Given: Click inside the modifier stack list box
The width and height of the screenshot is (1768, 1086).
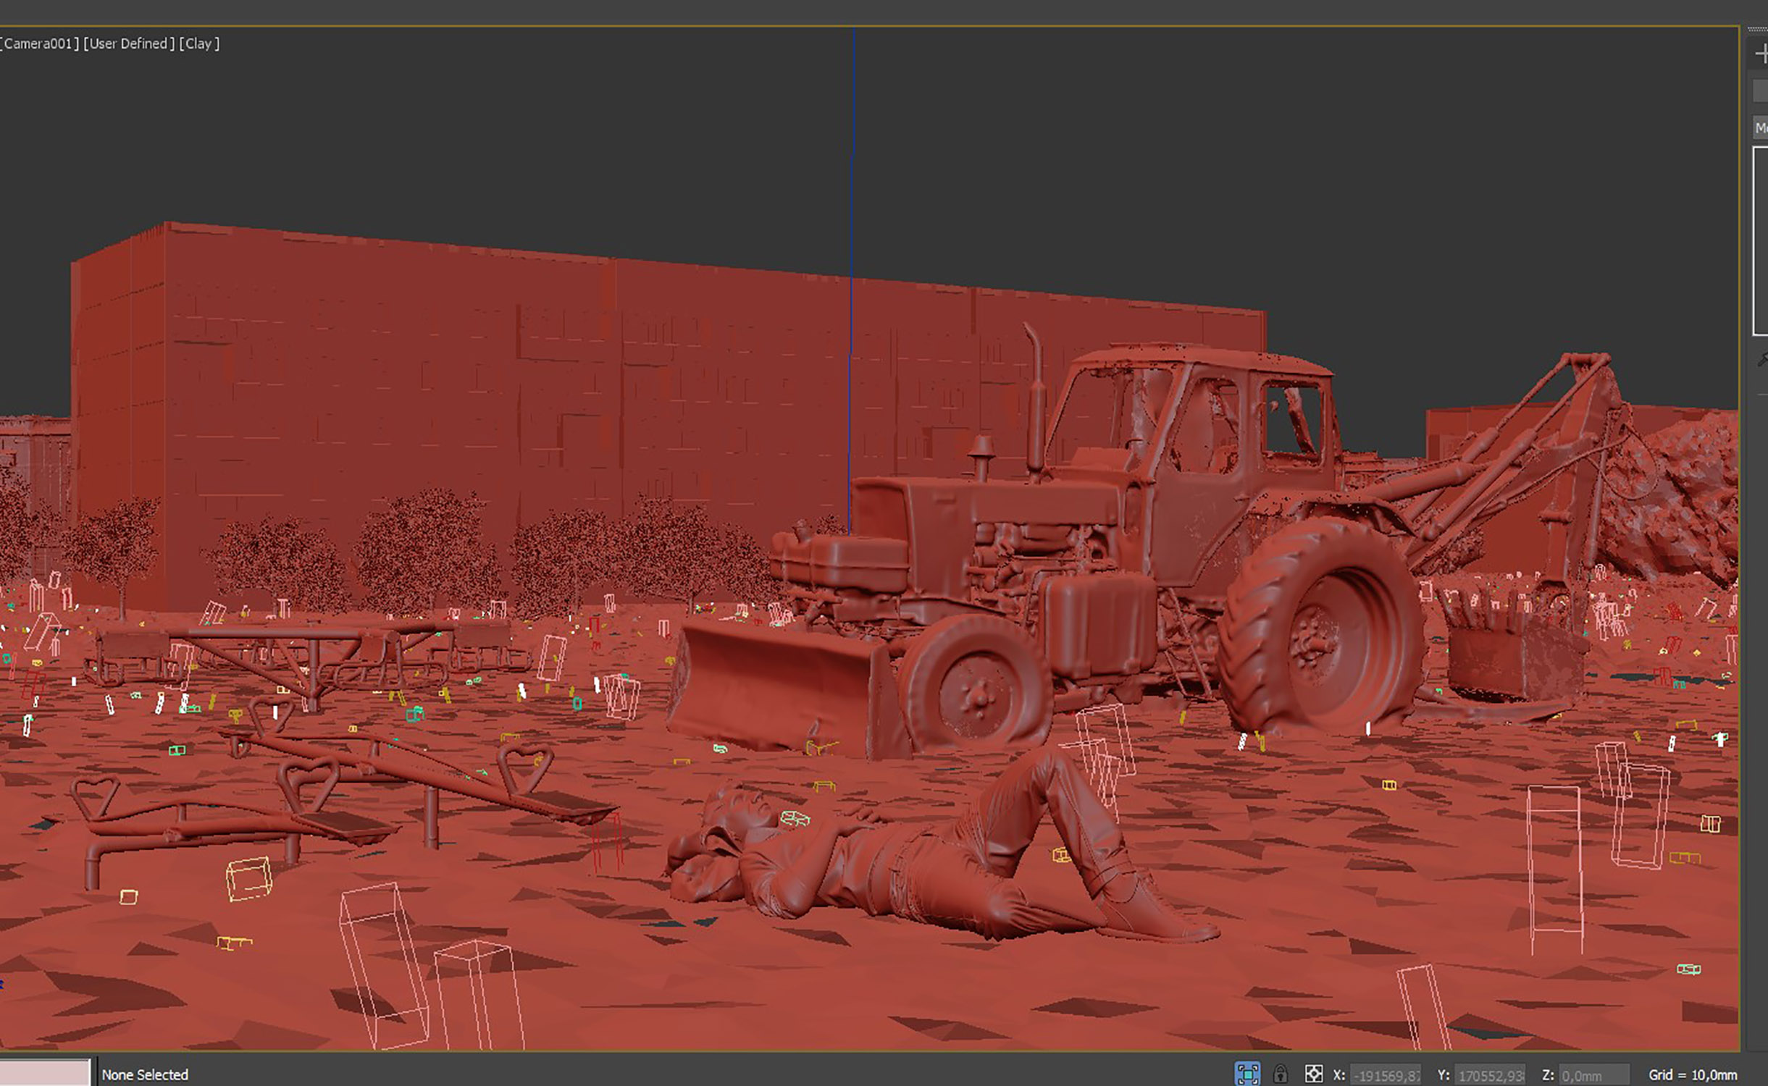Looking at the screenshot, I should pyautogui.click(x=1761, y=240).
